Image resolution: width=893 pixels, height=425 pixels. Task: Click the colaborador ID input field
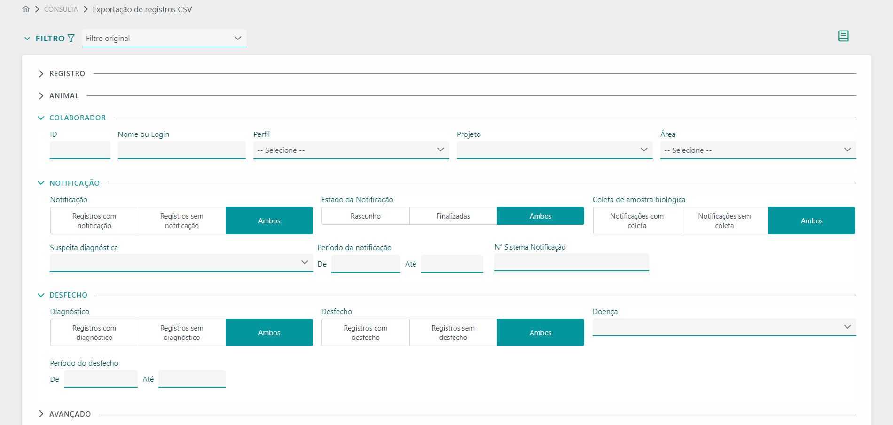pos(80,150)
